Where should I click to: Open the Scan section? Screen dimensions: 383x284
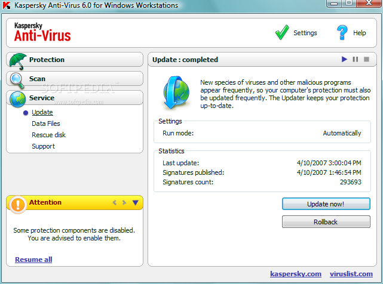75,79
